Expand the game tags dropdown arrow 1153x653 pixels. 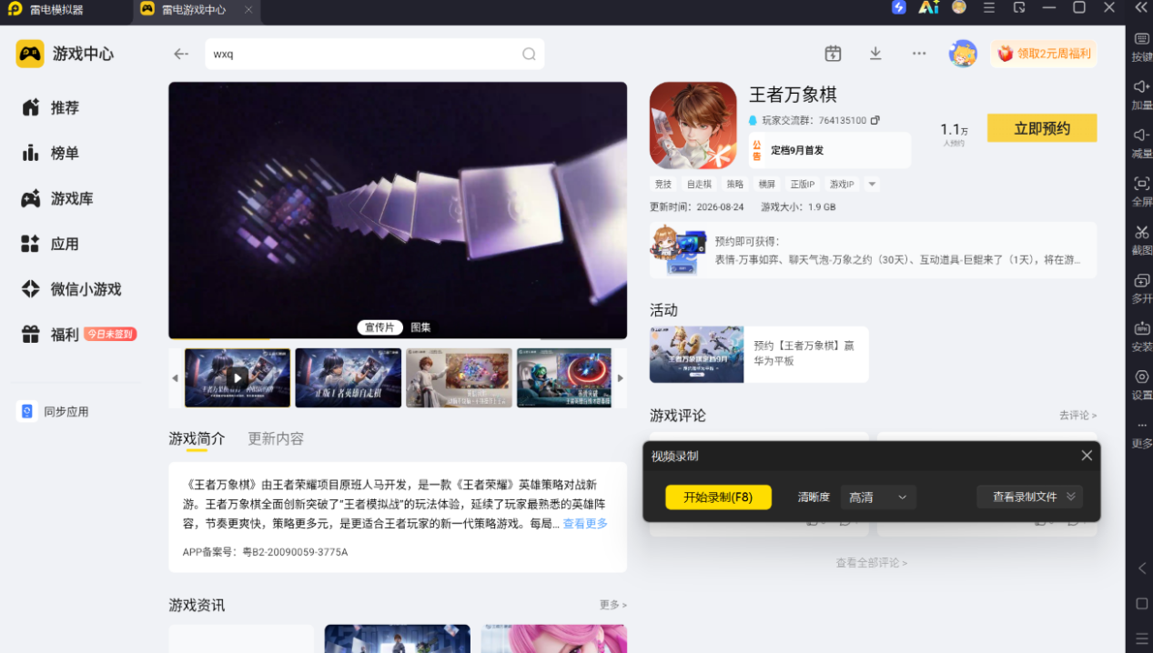pyautogui.click(x=872, y=184)
